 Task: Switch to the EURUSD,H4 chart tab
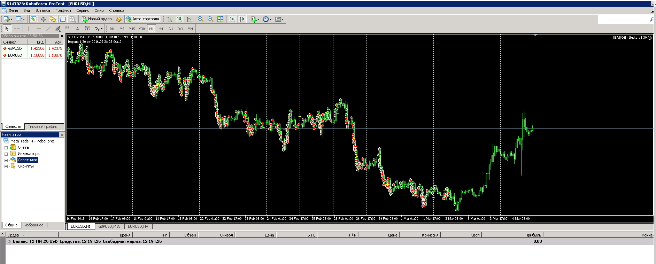pyautogui.click(x=138, y=226)
